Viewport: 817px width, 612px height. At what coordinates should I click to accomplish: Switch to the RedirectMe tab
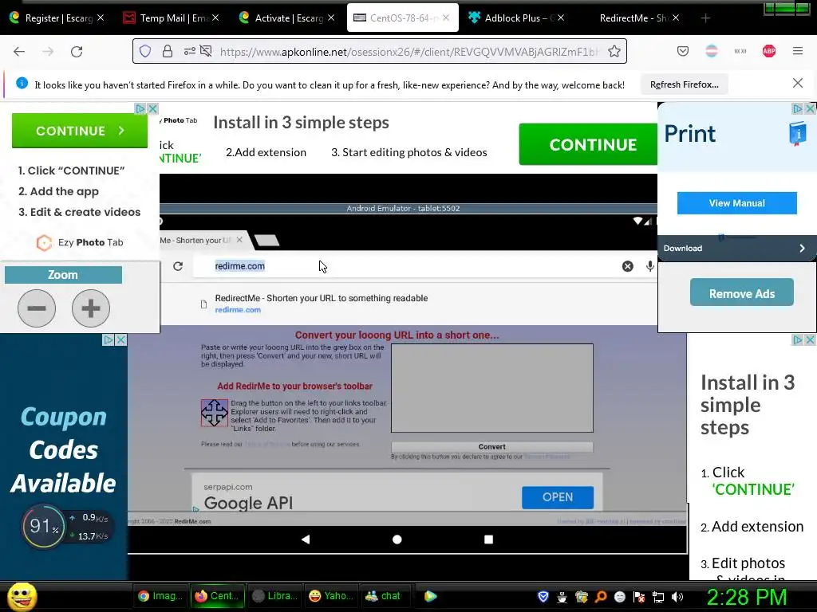tap(633, 18)
